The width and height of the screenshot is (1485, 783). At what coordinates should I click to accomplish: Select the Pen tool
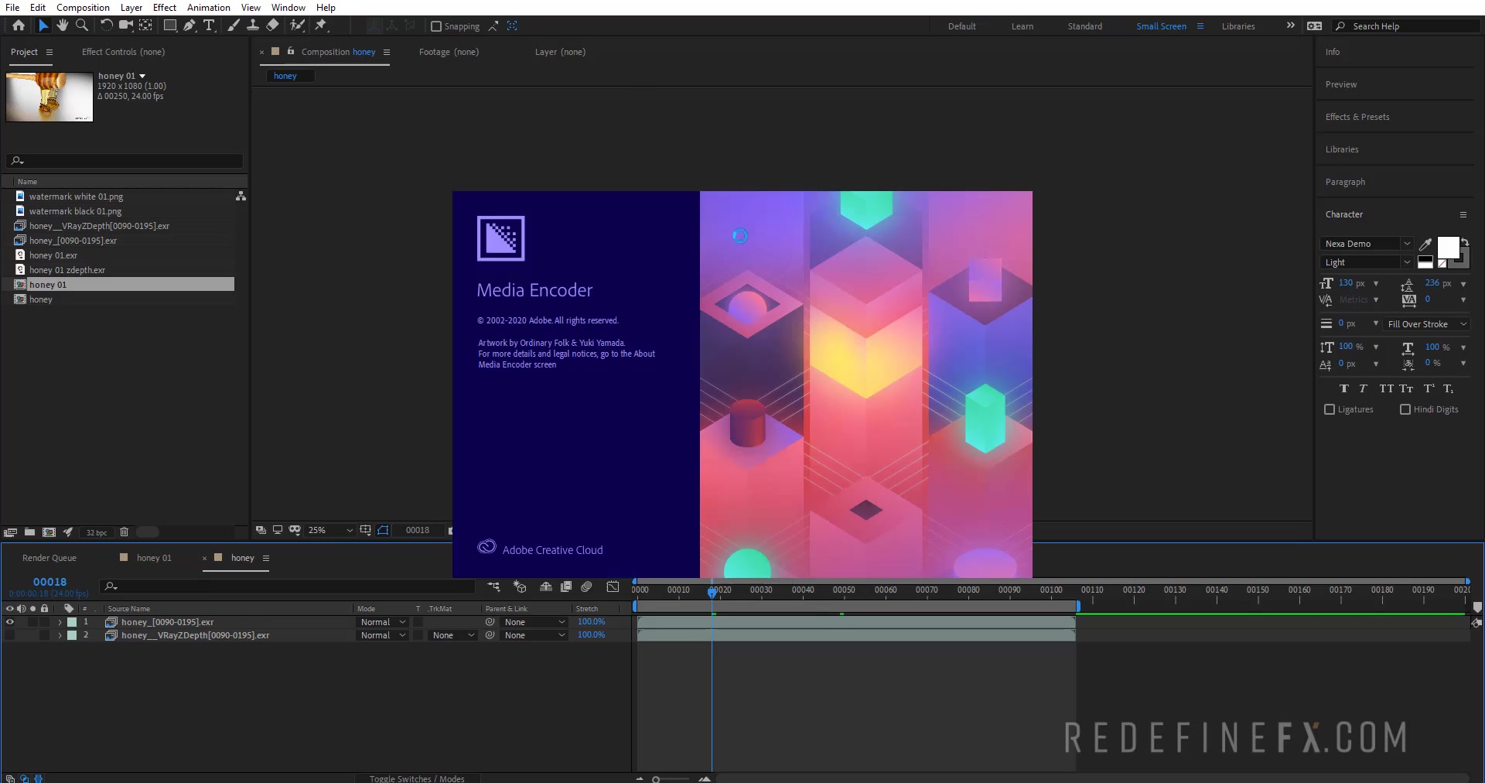click(x=189, y=26)
